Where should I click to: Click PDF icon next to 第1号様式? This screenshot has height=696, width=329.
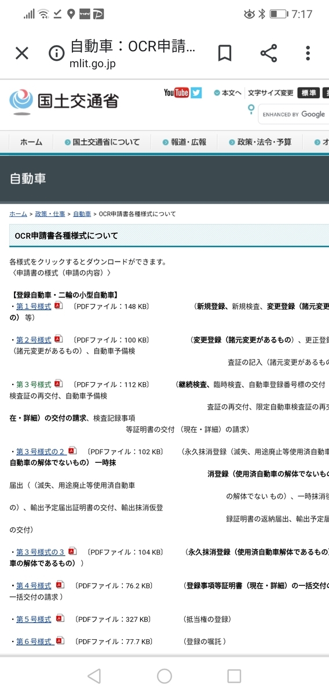coord(59,306)
